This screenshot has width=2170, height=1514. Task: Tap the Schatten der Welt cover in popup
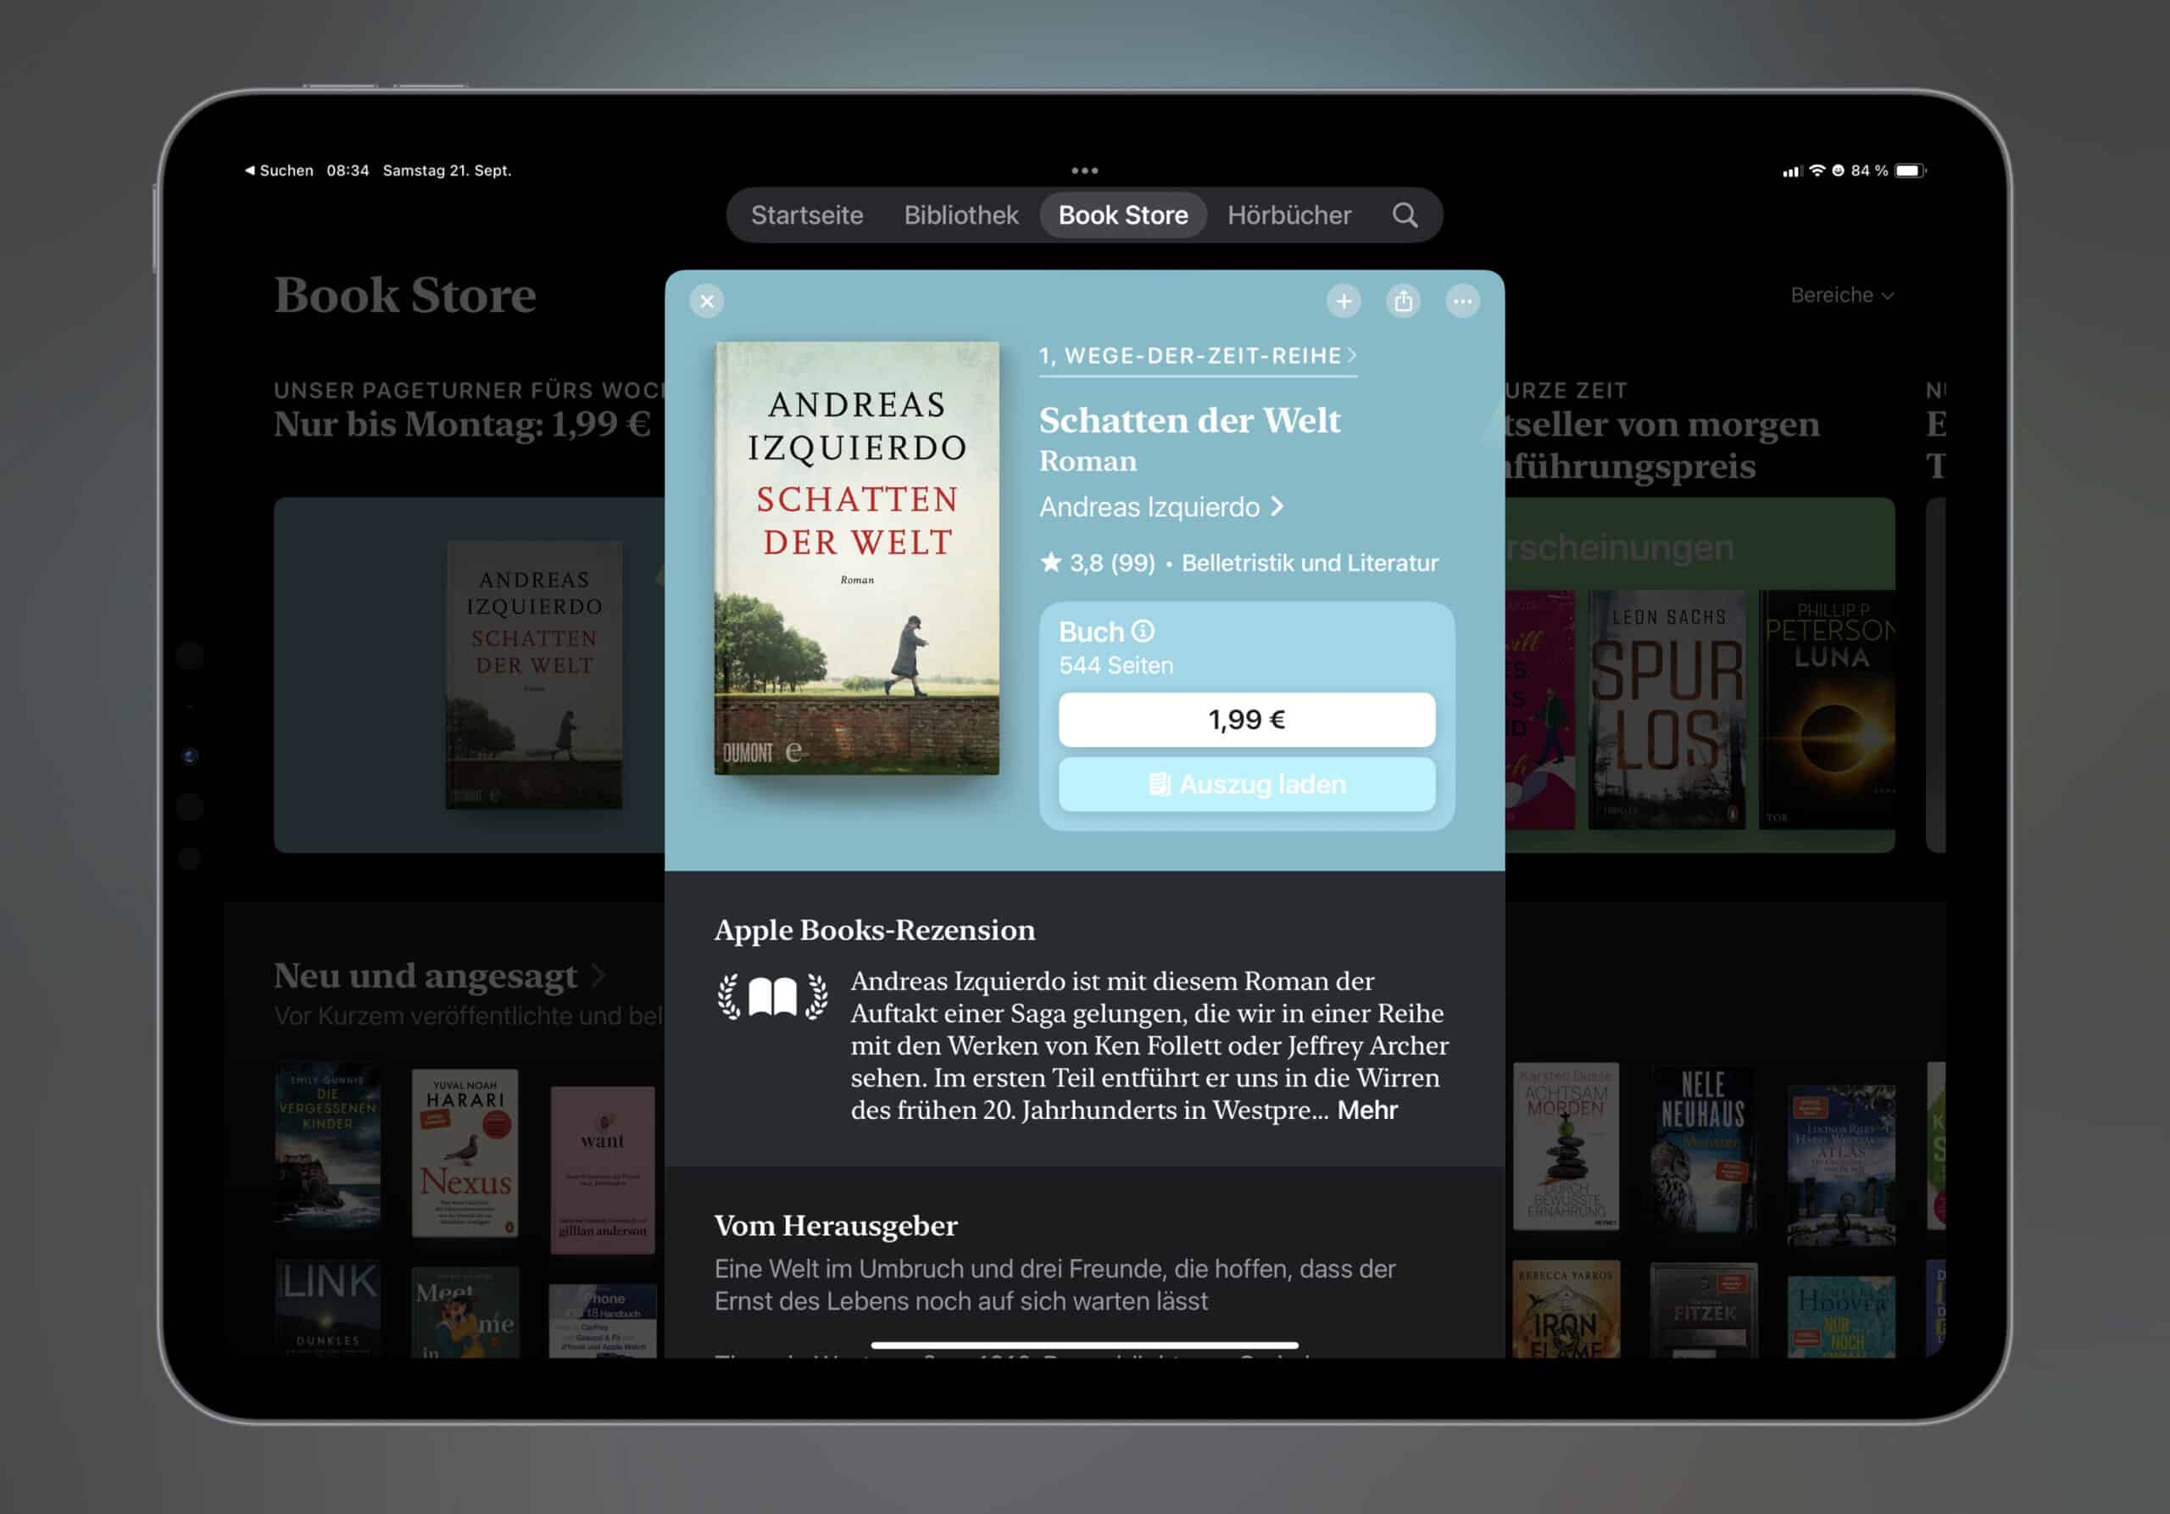click(856, 559)
